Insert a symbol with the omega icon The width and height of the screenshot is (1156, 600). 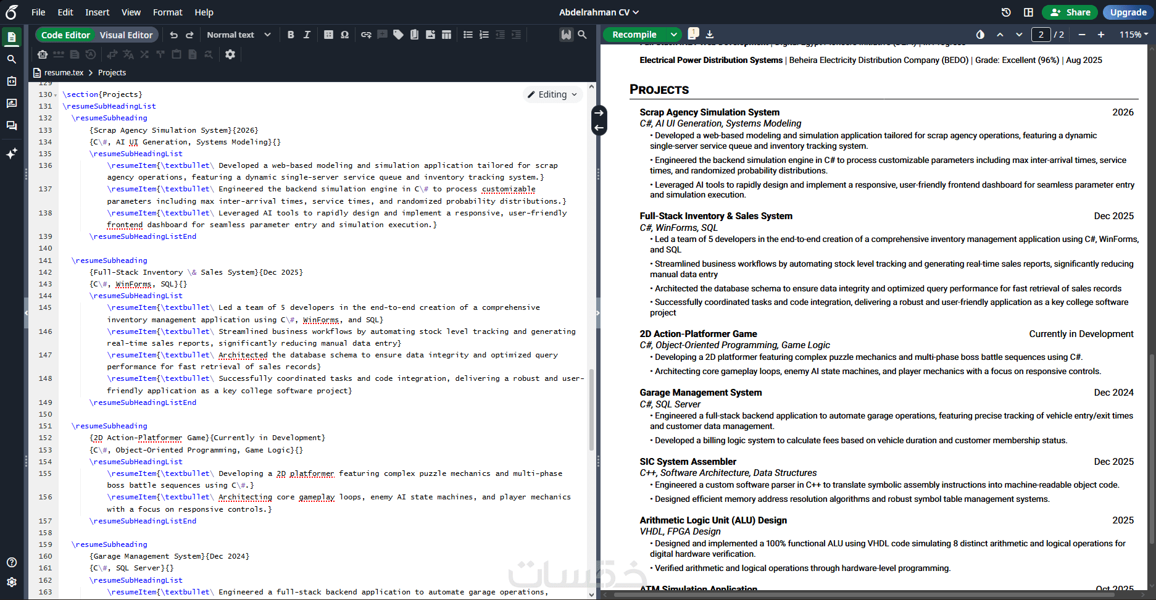(344, 35)
